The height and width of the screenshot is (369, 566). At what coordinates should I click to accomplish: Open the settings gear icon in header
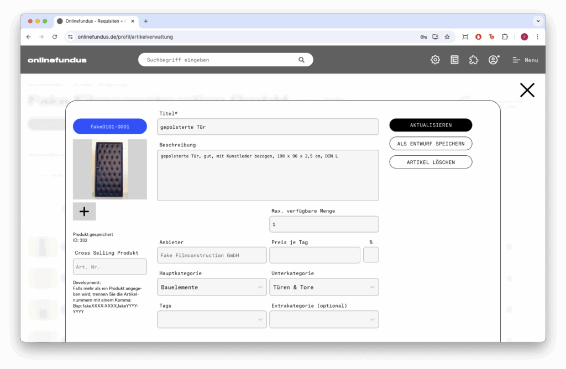[x=435, y=60]
